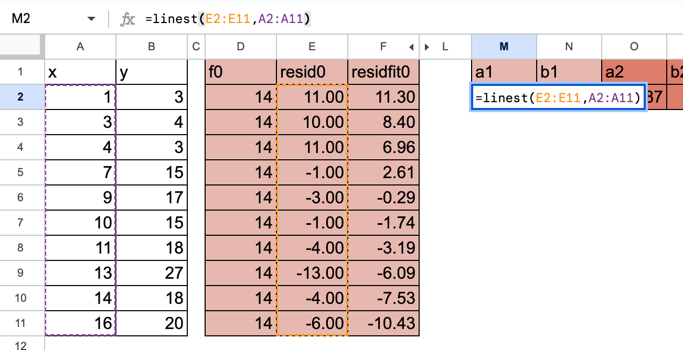Click the cell containing -13.00

click(x=312, y=273)
